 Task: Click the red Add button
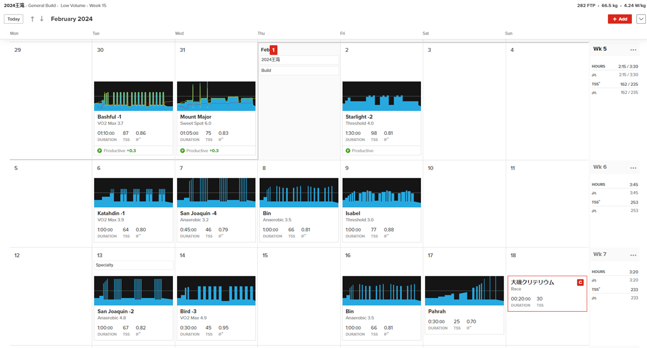click(x=620, y=19)
